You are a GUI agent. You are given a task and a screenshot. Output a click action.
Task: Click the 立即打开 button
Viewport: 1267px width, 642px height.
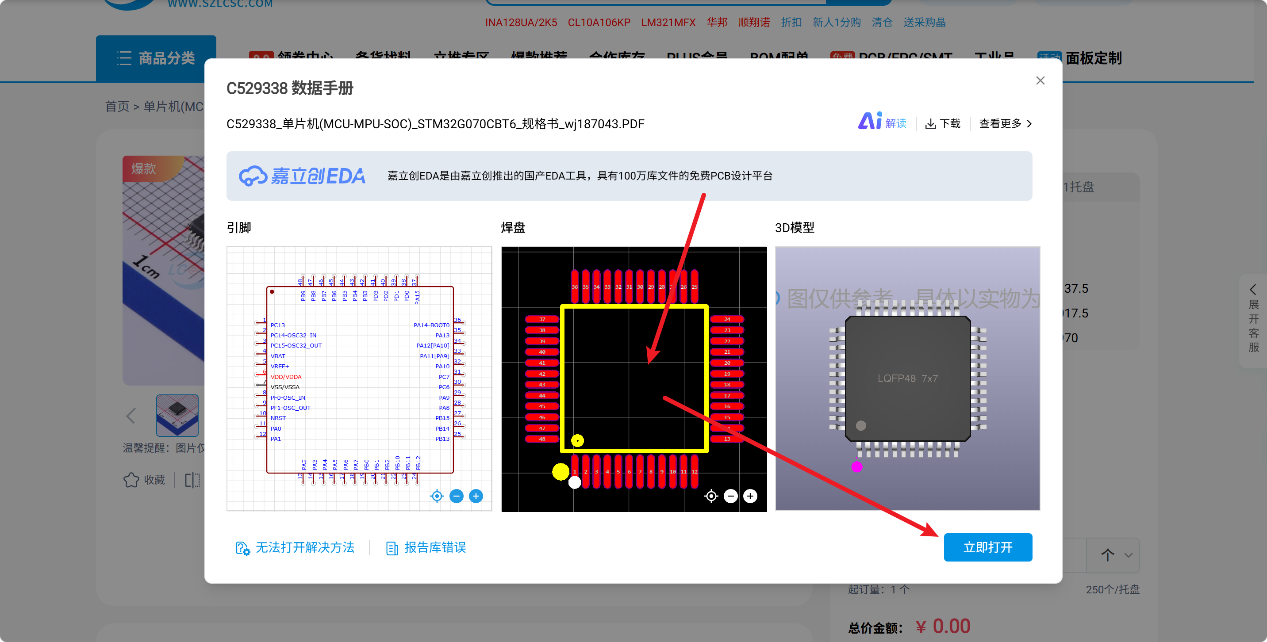pyautogui.click(x=987, y=547)
